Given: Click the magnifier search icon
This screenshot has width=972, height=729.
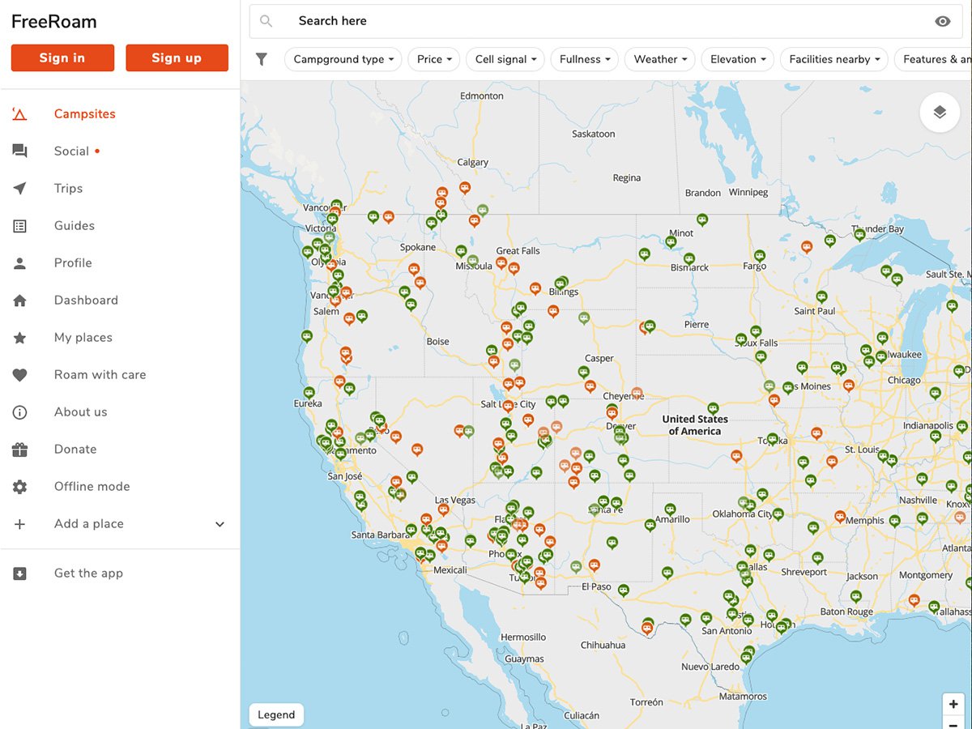Looking at the screenshot, I should (x=266, y=22).
